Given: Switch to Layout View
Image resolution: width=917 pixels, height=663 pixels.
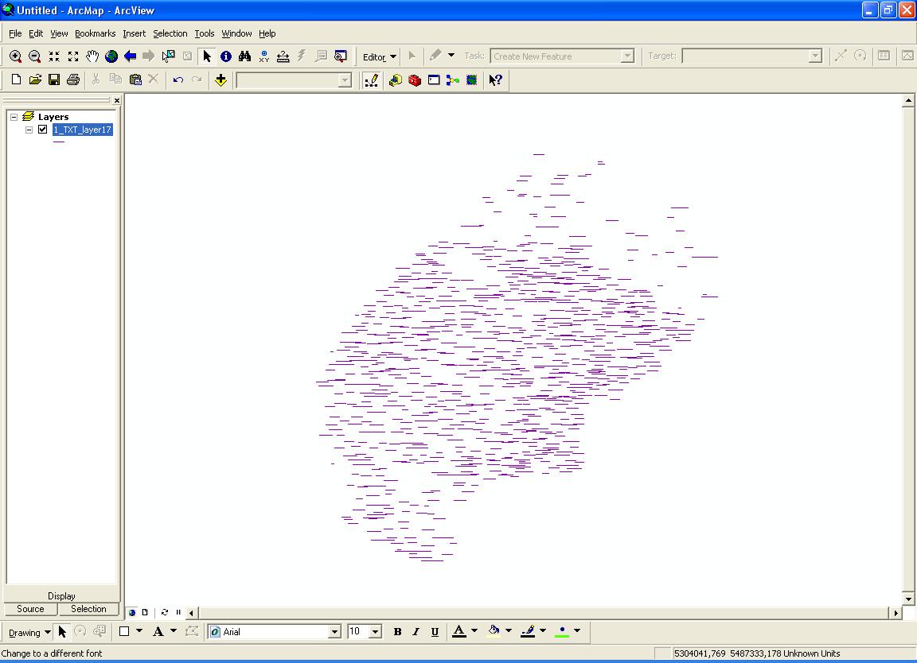Looking at the screenshot, I should pos(145,612).
